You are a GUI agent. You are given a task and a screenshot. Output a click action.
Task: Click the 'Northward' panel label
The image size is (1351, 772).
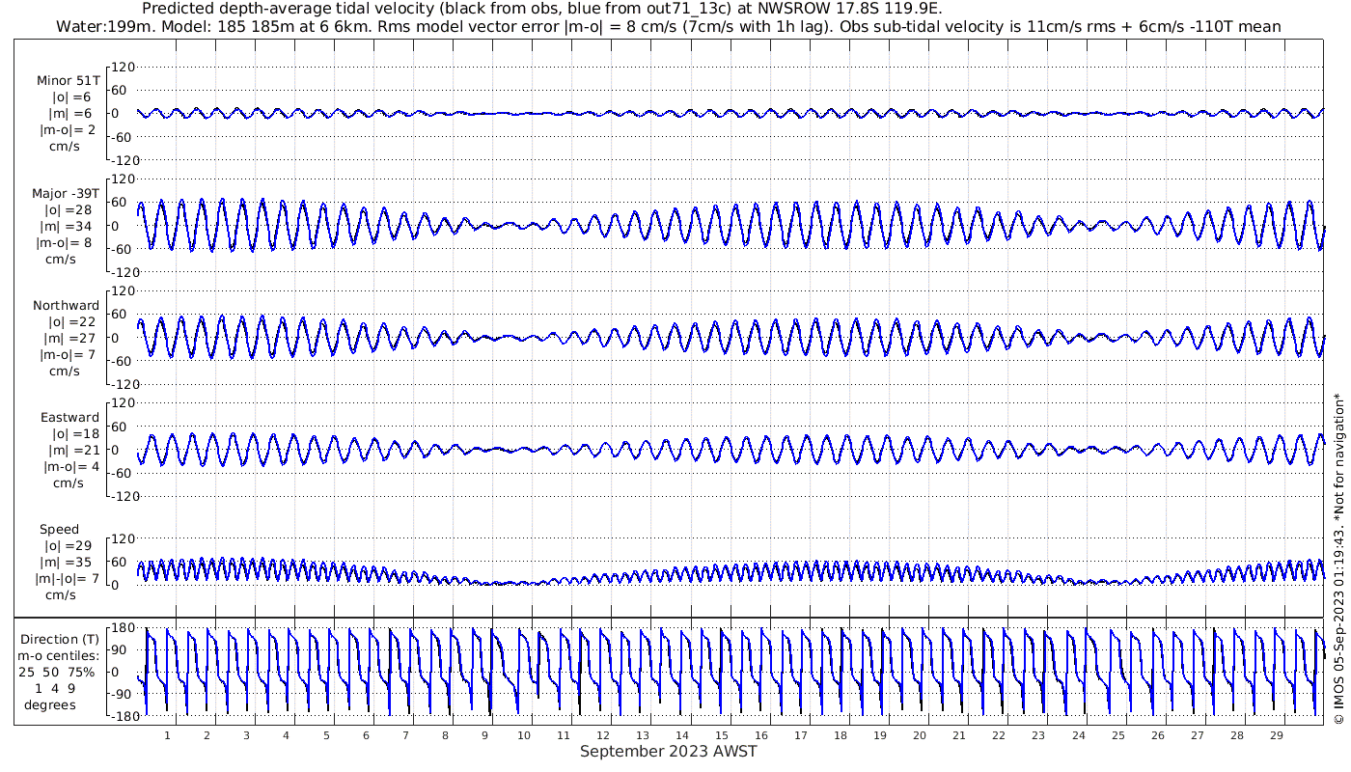tap(66, 305)
